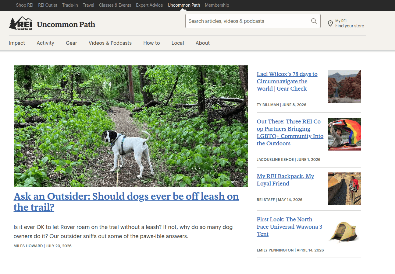Open the About navigation menu
The height and width of the screenshot is (274, 395).
203,43
